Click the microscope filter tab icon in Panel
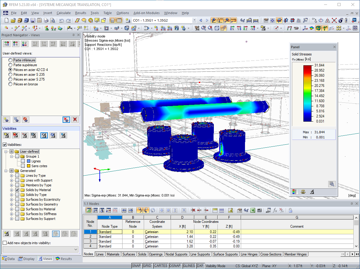The image size is (360, 269). pyautogui.click(x=312, y=192)
